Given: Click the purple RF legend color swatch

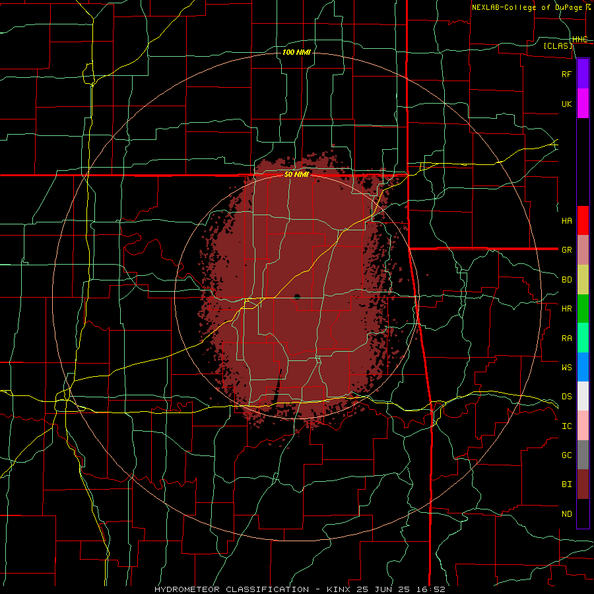Looking at the screenshot, I should 583,74.
